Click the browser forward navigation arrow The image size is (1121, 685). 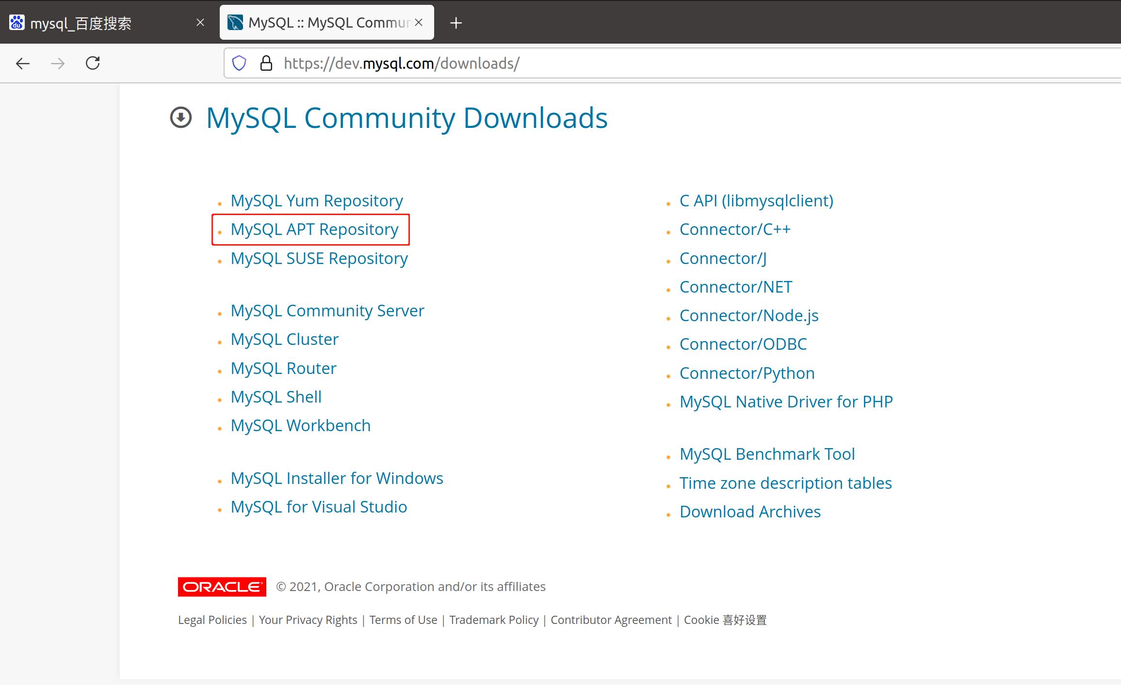[58, 62]
